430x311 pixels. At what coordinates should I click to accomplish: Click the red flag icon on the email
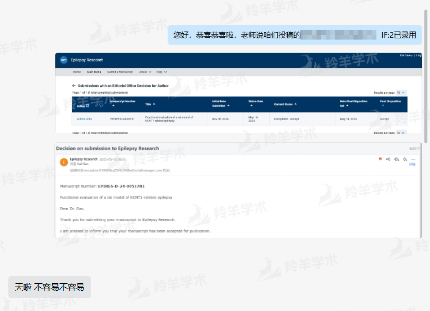pyautogui.click(x=380, y=159)
